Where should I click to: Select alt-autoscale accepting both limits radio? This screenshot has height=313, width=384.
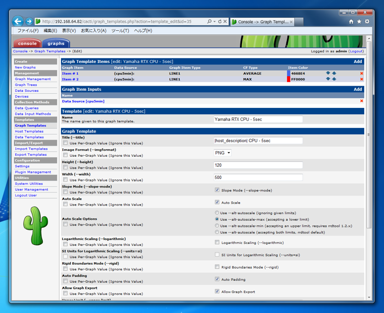point(217,232)
